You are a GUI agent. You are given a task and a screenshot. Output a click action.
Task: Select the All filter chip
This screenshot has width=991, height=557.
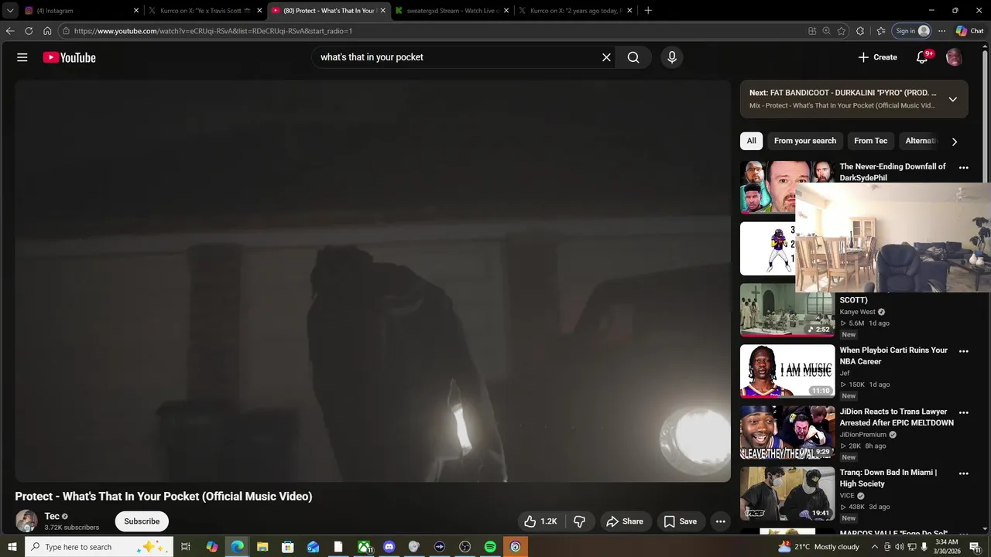tap(751, 141)
